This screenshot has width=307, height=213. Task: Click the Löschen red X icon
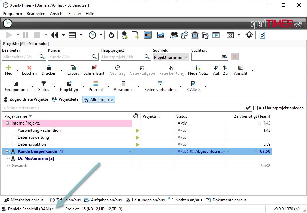tap(29, 68)
